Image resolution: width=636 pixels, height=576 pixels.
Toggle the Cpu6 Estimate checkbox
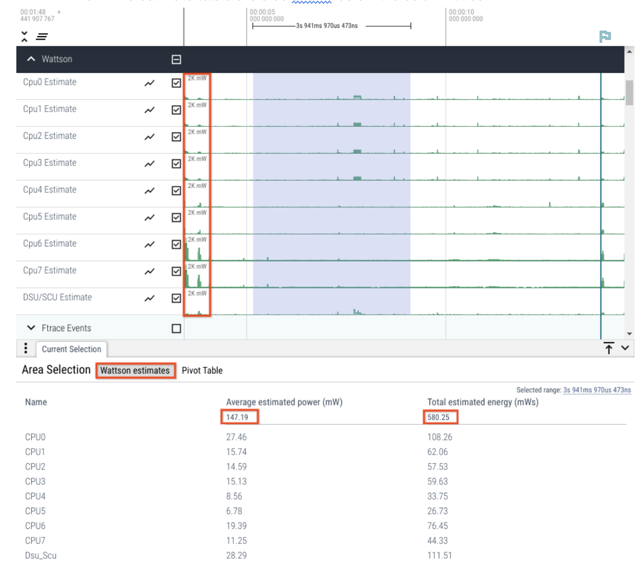(x=176, y=244)
